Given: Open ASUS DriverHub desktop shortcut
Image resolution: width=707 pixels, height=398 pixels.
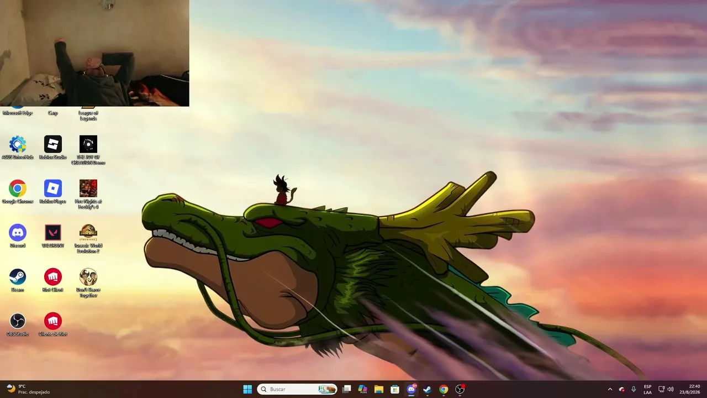Looking at the screenshot, I should click(18, 147).
